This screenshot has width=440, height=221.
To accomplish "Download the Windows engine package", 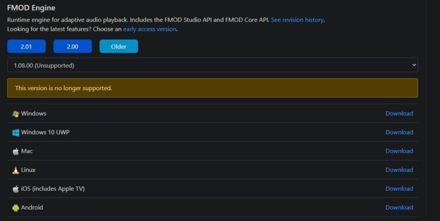I will pyautogui.click(x=399, y=113).
